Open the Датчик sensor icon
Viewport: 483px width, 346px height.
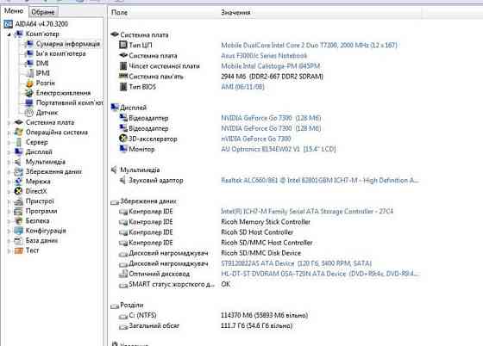tap(29, 113)
